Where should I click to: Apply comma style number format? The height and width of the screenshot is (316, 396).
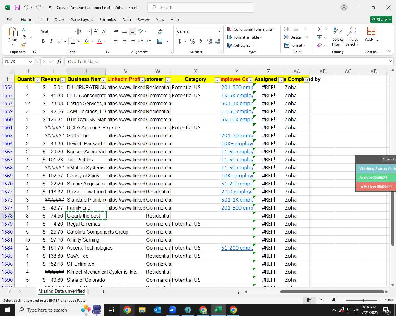pos(200,41)
